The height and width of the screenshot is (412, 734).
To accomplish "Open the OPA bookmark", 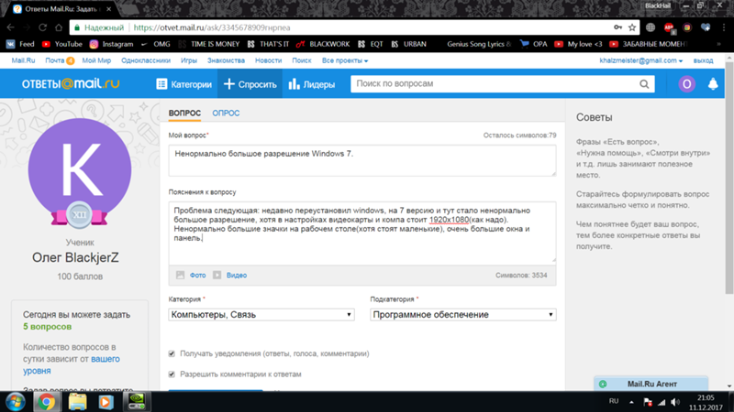I will (534, 44).
